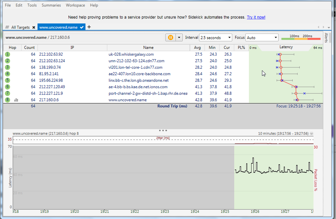
Task: Open the dropdown arrow beside the pause button
Action: (179, 38)
